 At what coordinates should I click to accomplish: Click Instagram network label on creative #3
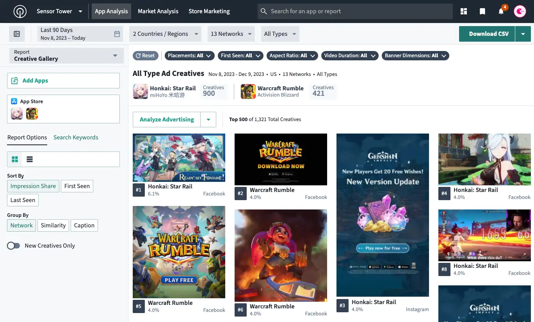[417, 310]
